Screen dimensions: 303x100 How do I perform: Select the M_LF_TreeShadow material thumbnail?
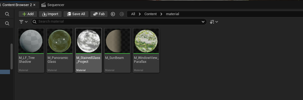(x=31, y=41)
